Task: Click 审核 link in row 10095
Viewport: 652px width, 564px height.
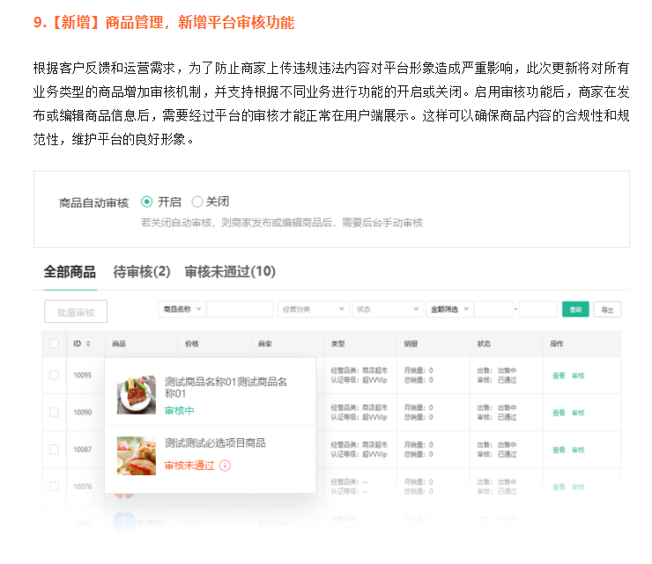Action: (578, 376)
